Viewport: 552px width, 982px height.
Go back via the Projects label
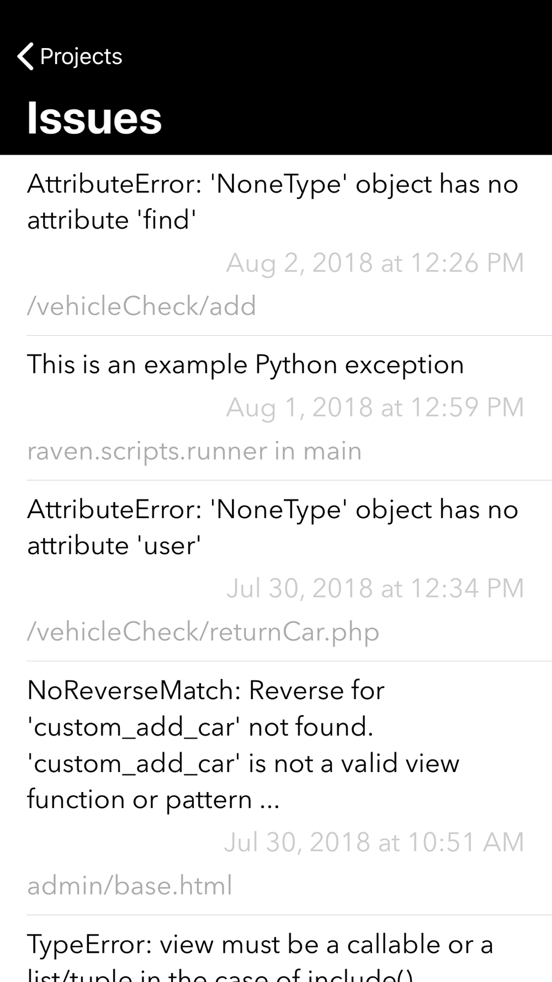click(81, 56)
